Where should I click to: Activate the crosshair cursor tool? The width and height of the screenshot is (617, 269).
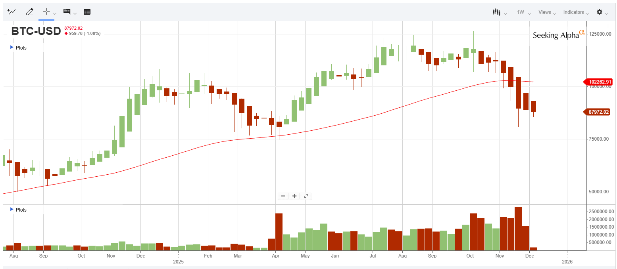(x=46, y=12)
